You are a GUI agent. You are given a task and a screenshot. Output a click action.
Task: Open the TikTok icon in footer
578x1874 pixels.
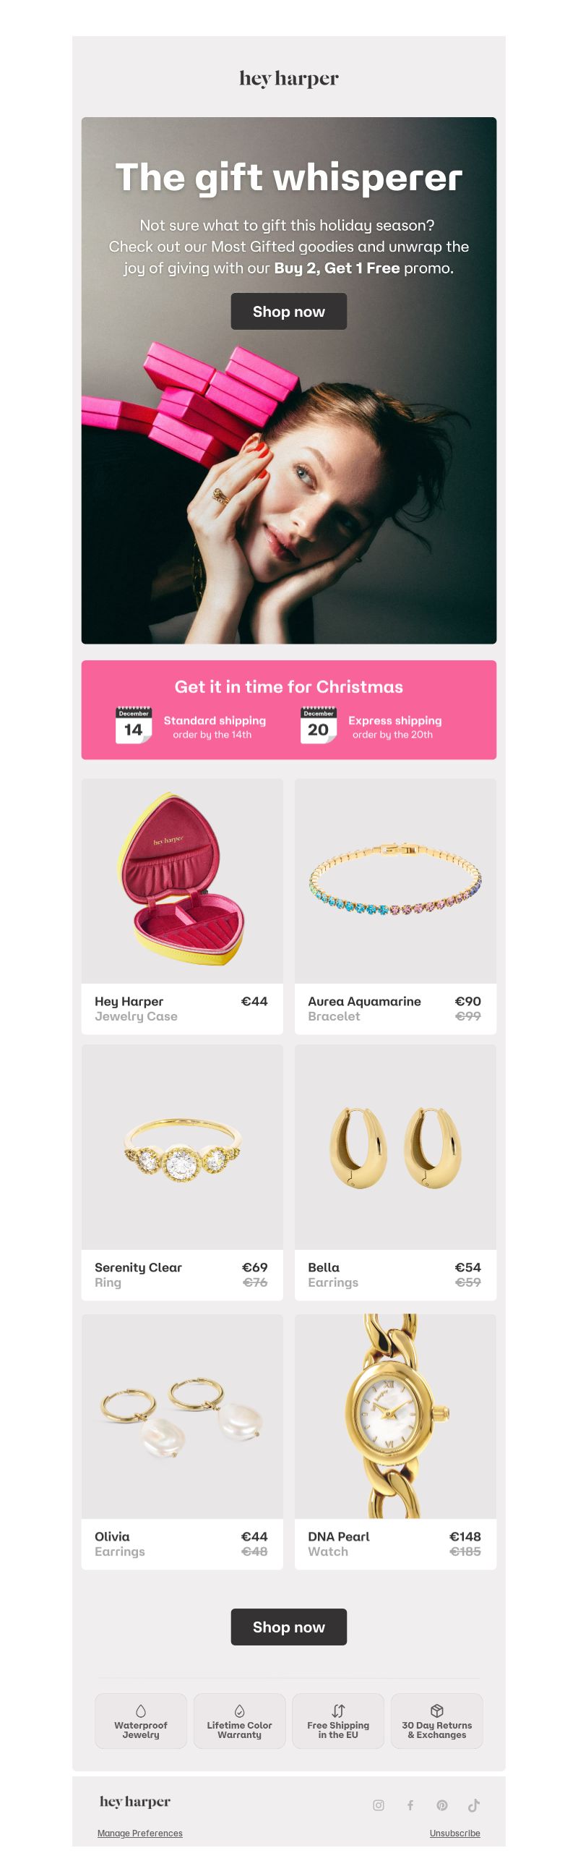474,1805
